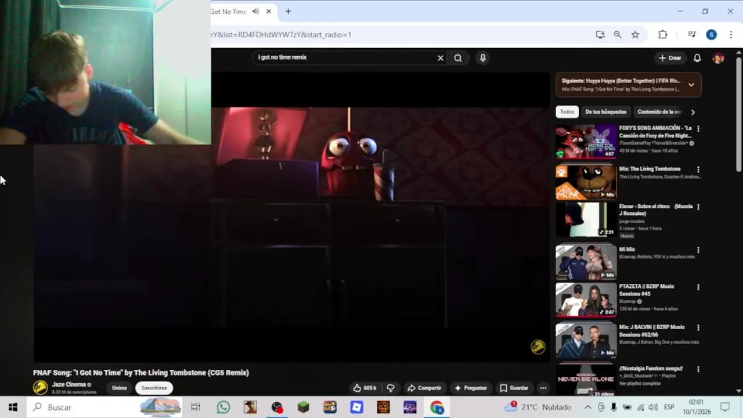The image size is (743, 418).
Task: Open the FOXY'S SONG ANIMACIÓN video thumbnail
Action: click(586, 141)
